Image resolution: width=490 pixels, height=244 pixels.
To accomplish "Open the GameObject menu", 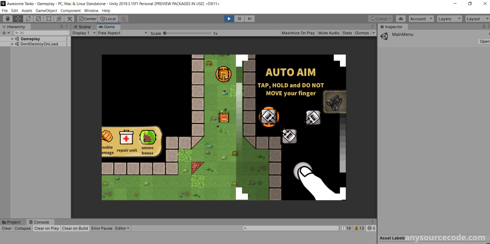I will click(x=46, y=11).
